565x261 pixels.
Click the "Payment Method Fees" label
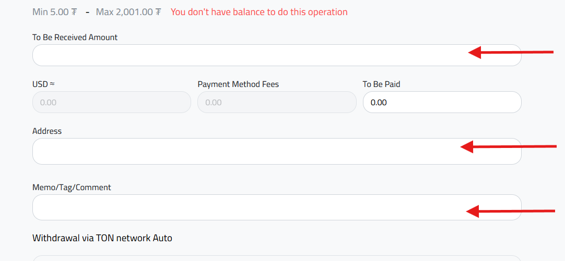coord(238,84)
